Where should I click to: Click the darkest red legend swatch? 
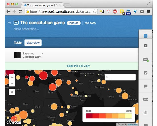(x=89, y=116)
